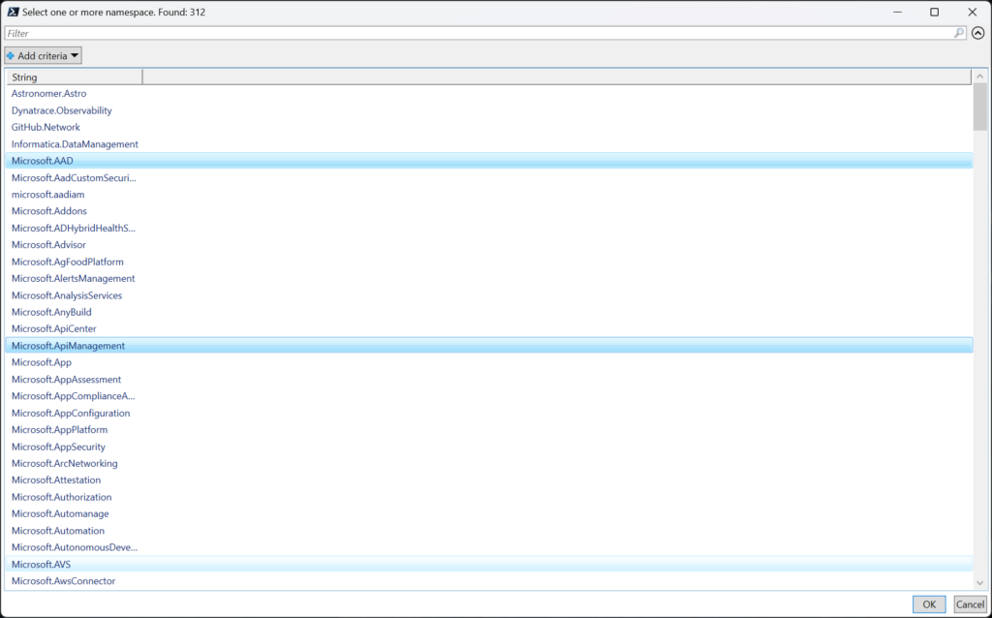Select the Microsoft.Automation row
The width and height of the screenshot is (992, 618).
[489, 531]
